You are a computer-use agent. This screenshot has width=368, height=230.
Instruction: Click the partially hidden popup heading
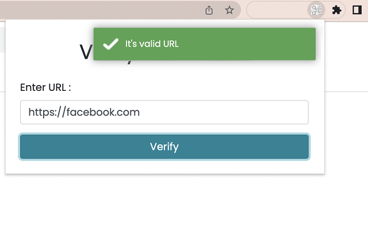(x=86, y=53)
